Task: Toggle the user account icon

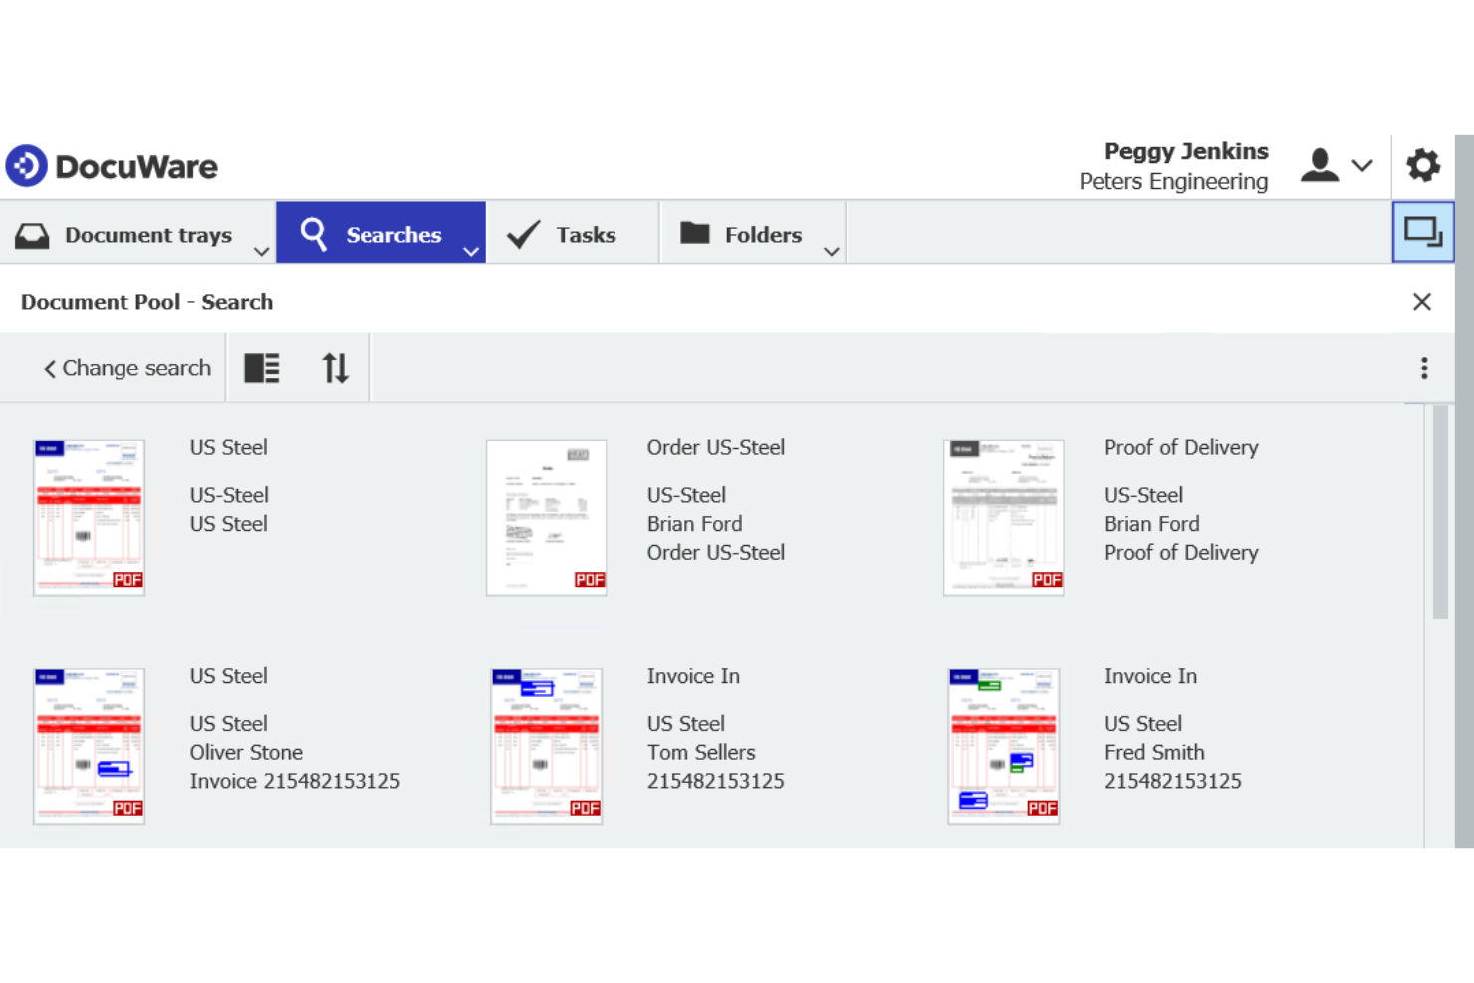Action: pyautogui.click(x=1319, y=165)
